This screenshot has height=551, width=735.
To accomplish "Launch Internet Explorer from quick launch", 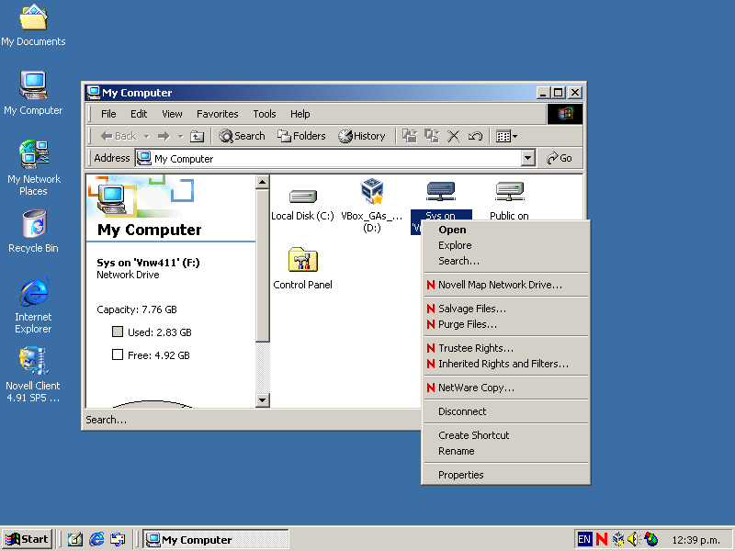I will pos(96,540).
